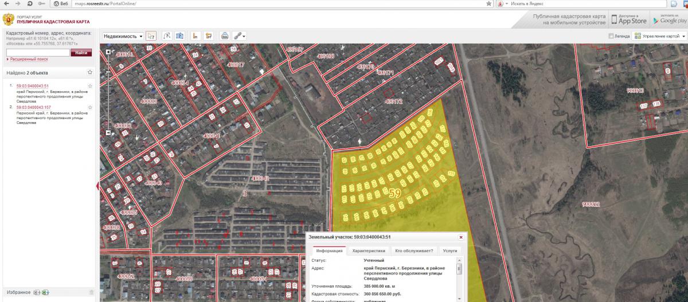Open the Кто обслуживает? tab
The height and width of the screenshot is (302, 688).
(415, 251)
